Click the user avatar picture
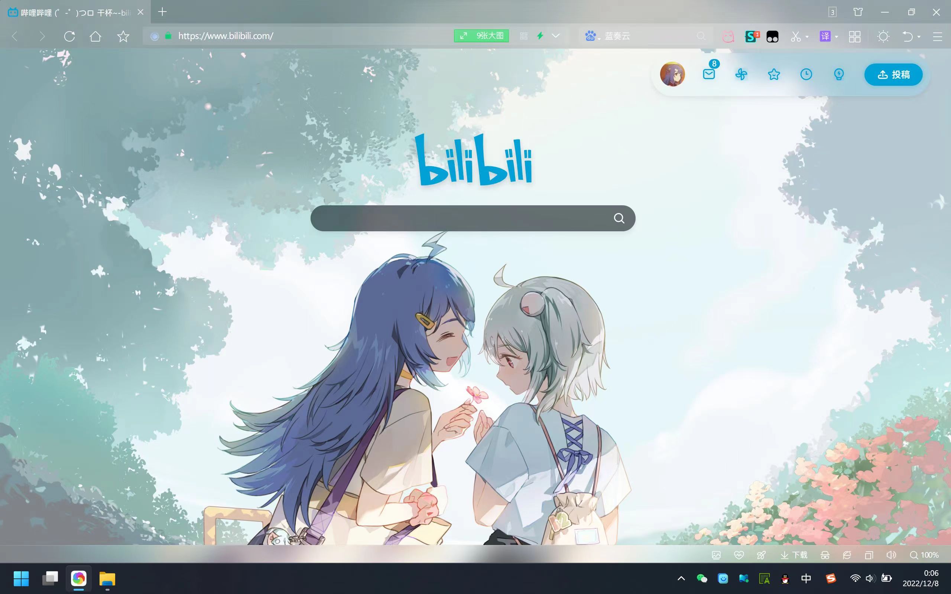Image resolution: width=951 pixels, height=594 pixels. 672,74
